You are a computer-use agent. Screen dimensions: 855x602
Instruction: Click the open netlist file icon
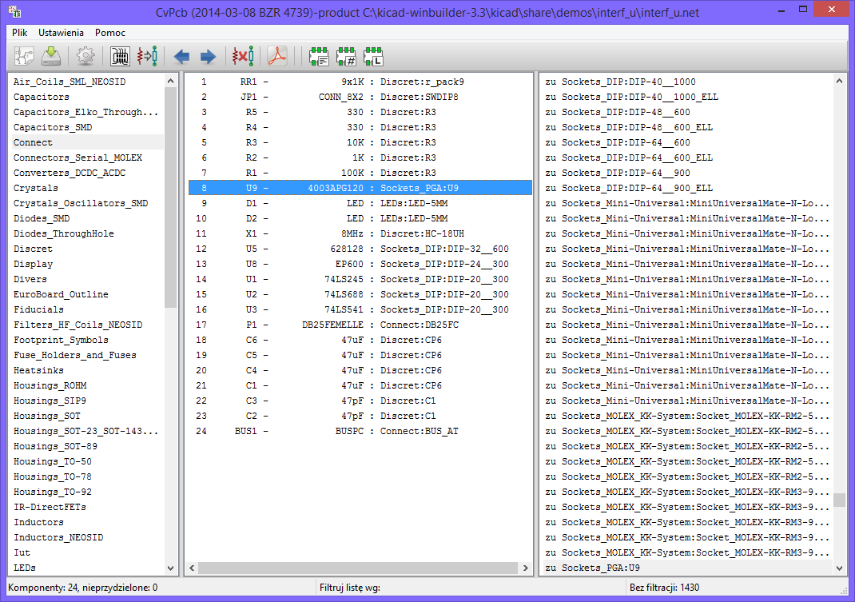(24, 56)
